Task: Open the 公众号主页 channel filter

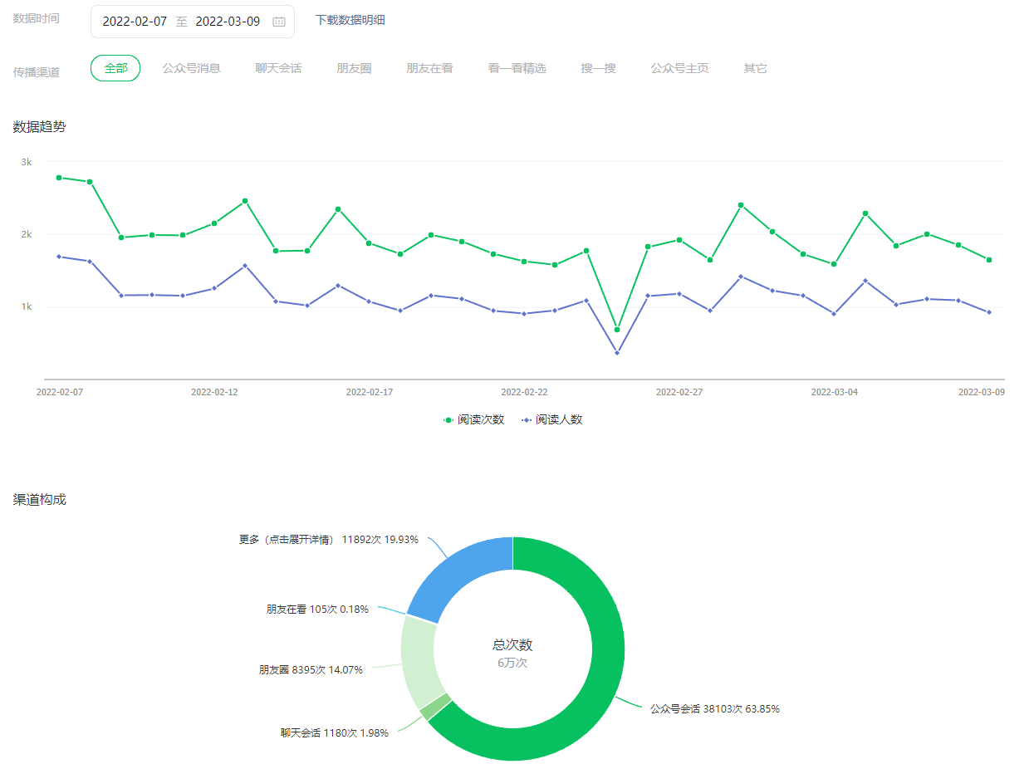Action: pos(679,68)
